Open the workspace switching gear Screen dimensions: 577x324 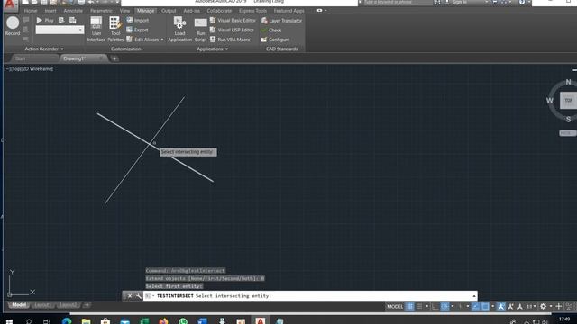click(x=543, y=306)
